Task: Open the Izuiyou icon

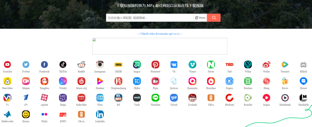Action: pyautogui.click(x=174, y=81)
